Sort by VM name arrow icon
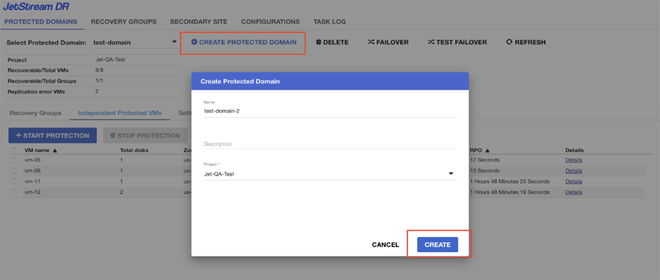 55,150
